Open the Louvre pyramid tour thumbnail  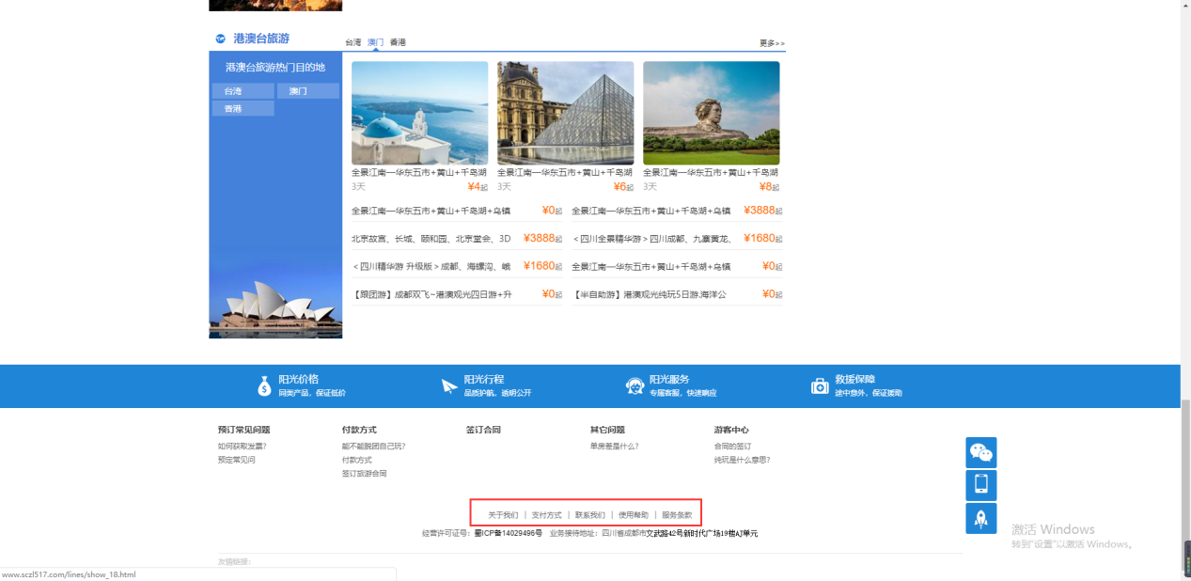point(565,113)
